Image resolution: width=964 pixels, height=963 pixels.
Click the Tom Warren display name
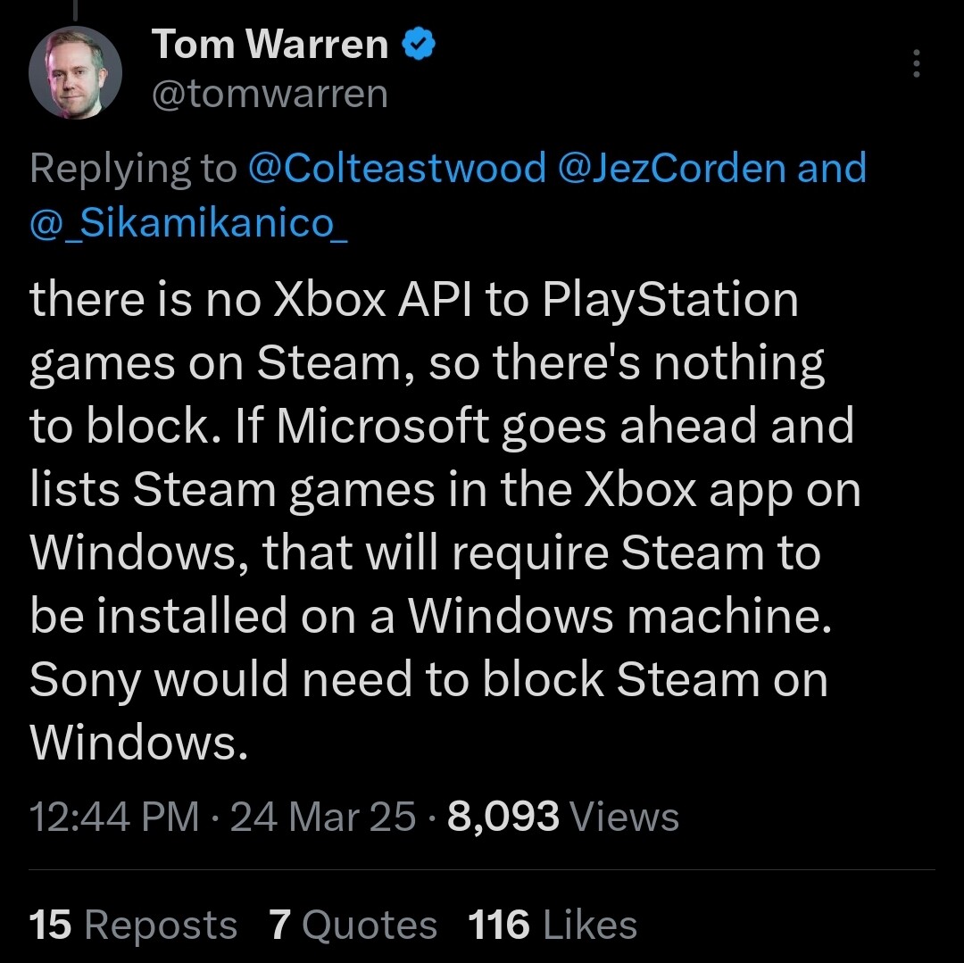(270, 45)
